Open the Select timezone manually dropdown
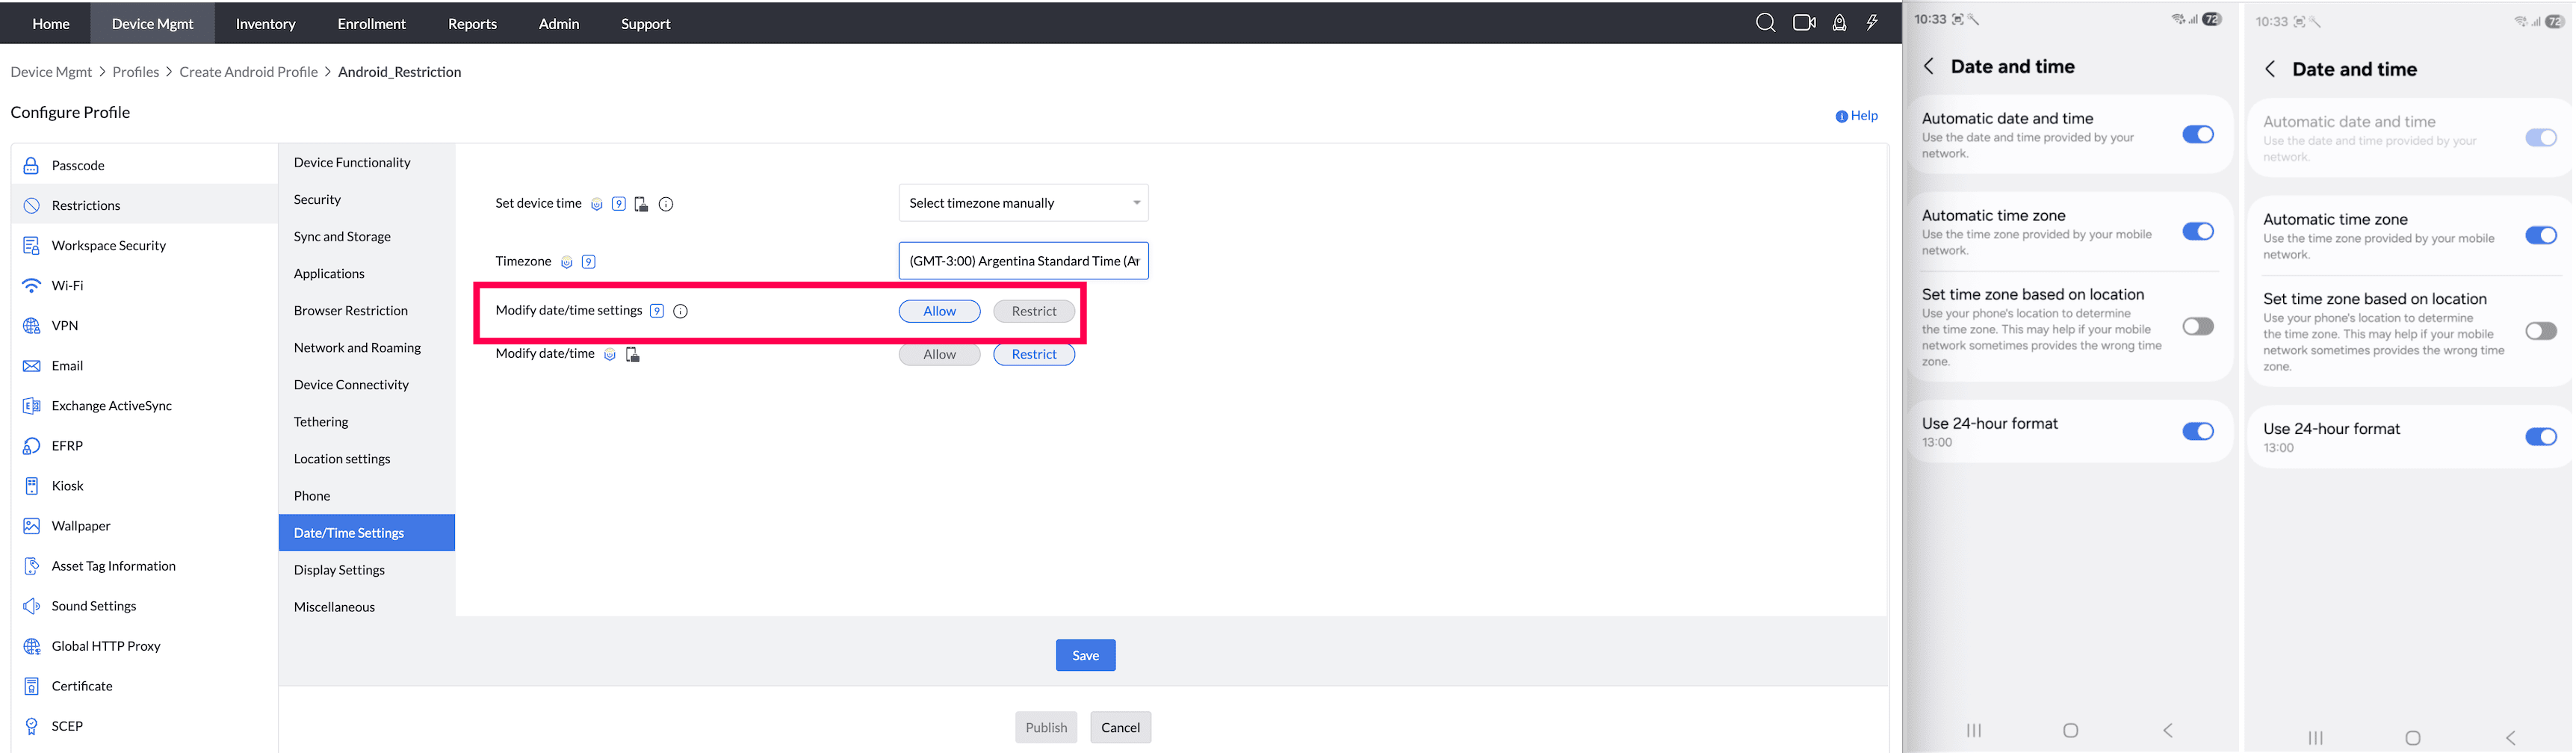Image resolution: width=2576 pixels, height=753 pixels. click(1022, 202)
